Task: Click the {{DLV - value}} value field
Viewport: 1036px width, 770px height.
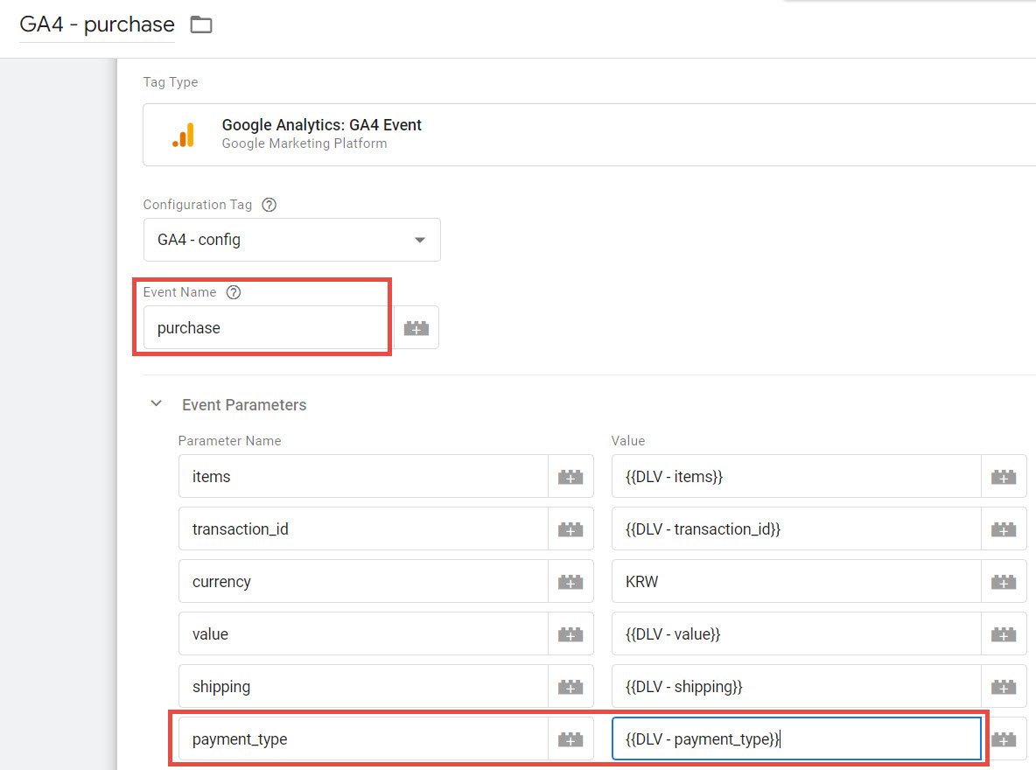Action: pyautogui.click(x=796, y=633)
